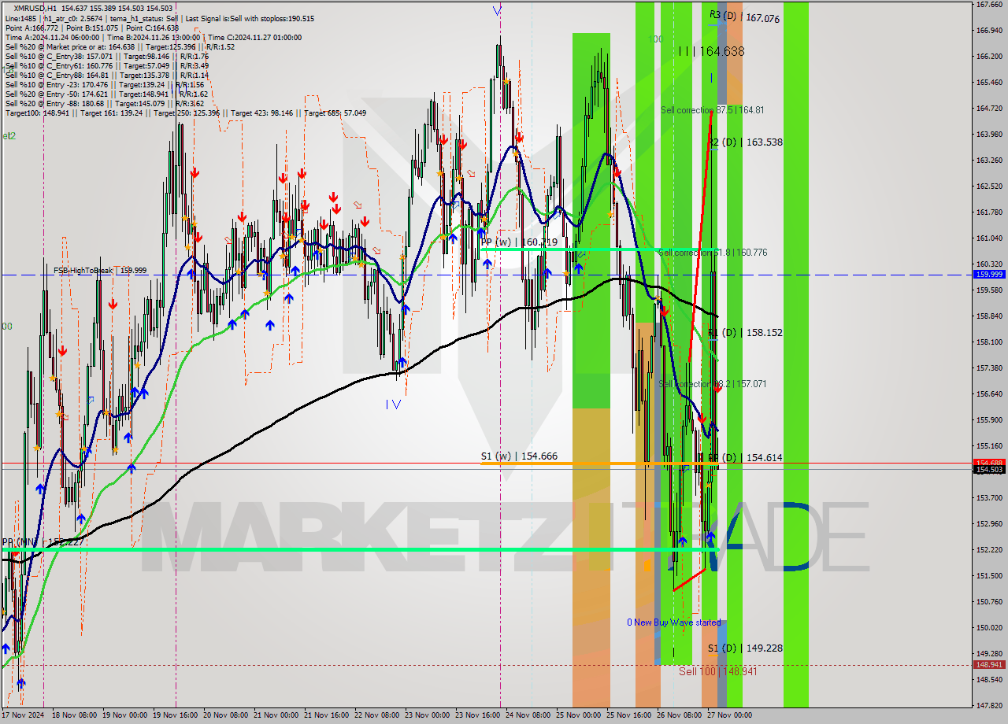Click the 147.820 price scale value
Screen dimensions: 1008x724
[x=989, y=705]
